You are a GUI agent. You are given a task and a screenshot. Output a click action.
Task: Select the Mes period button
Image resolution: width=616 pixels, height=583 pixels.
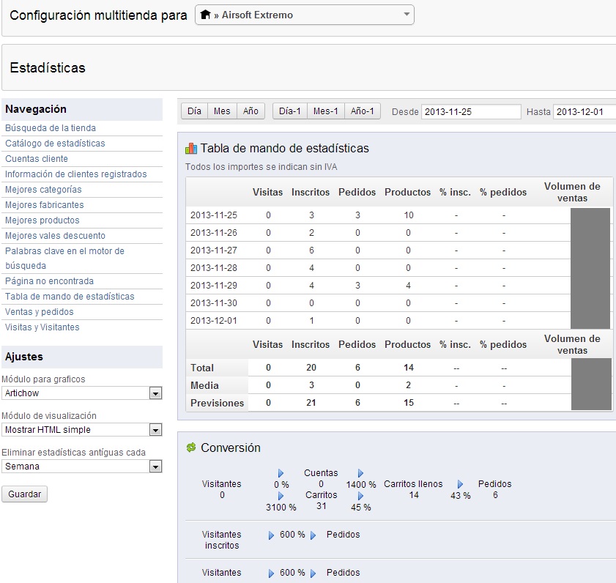tap(222, 111)
